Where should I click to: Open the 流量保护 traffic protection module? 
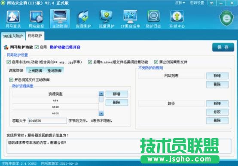[107, 19]
